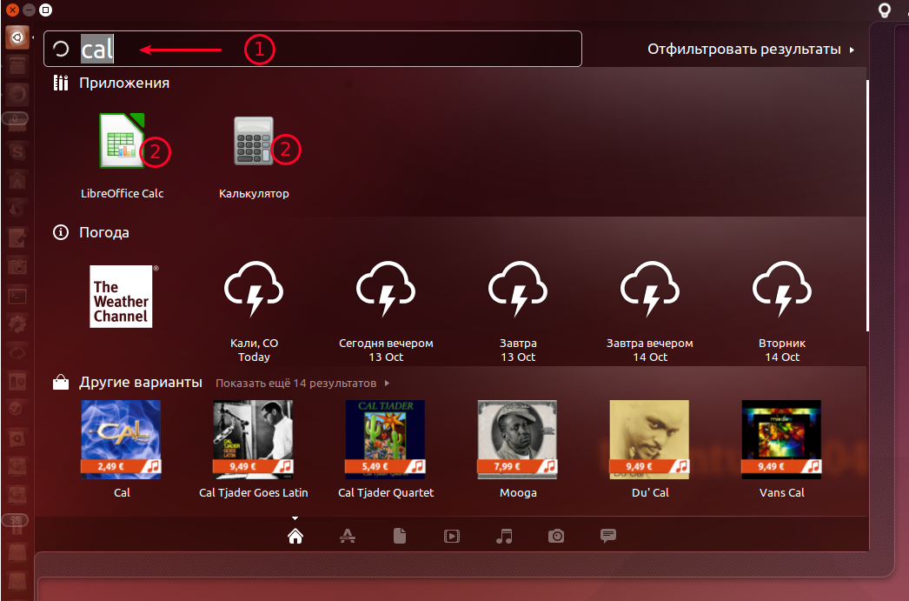Open the text editor launcher icon
Screen dimensions: 909x601
17,238
